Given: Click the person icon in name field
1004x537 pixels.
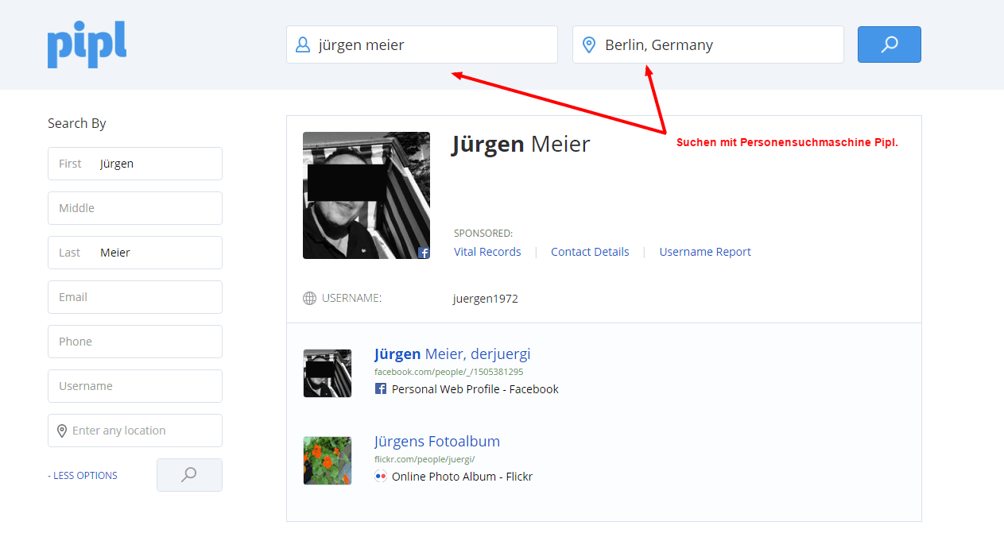Looking at the screenshot, I should [302, 44].
